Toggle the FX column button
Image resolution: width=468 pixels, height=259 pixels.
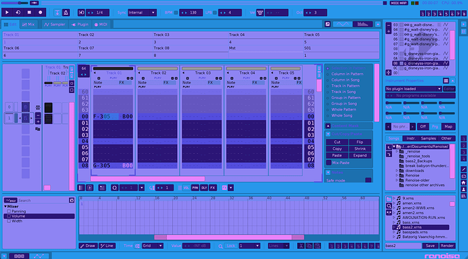(x=212, y=188)
